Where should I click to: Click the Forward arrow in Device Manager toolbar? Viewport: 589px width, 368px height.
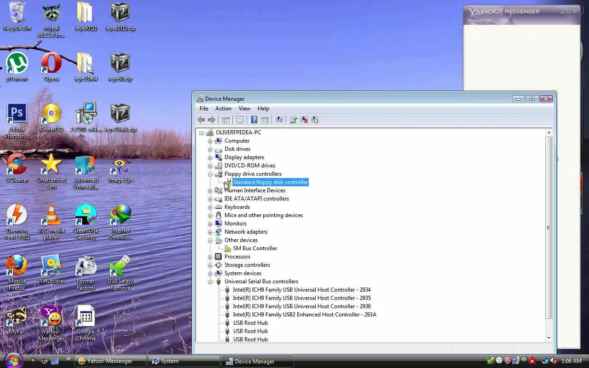point(212,120)
